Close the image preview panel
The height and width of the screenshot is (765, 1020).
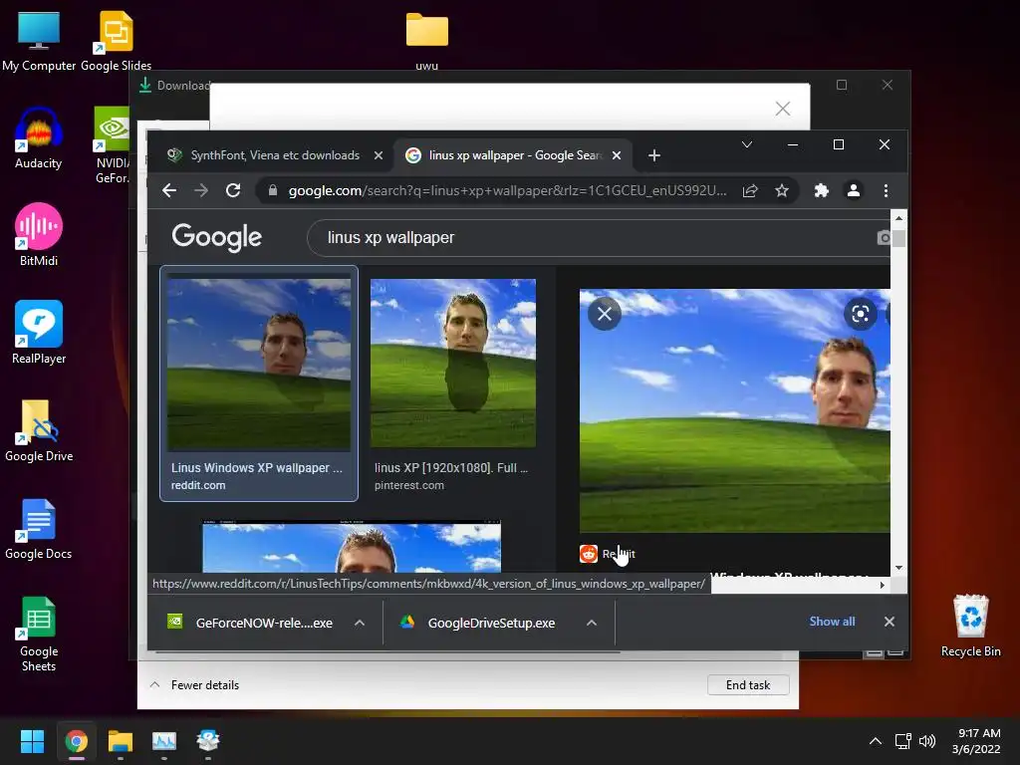pos(605,314)
